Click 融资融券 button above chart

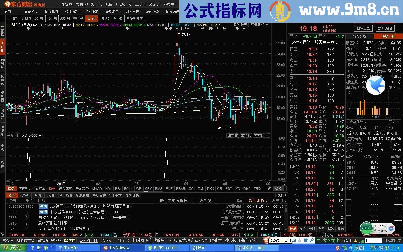240,25
